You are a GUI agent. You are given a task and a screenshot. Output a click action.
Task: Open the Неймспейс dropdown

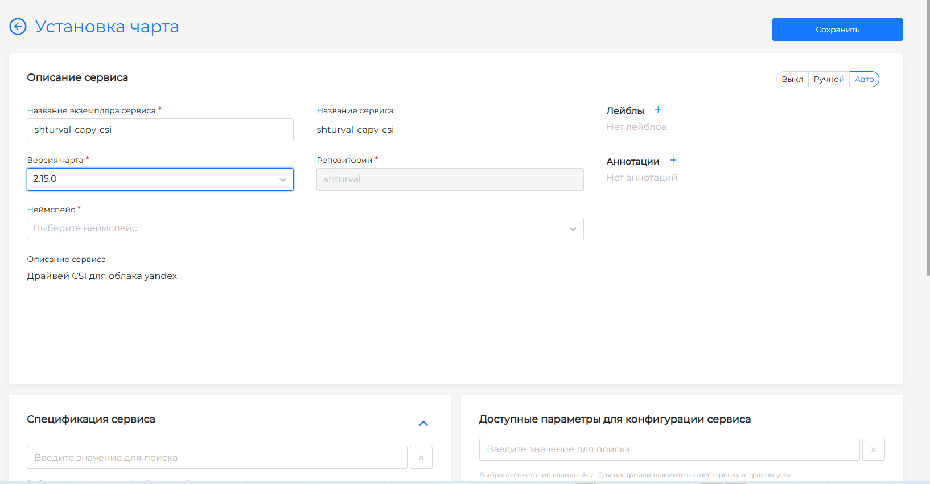coord(305,229)
